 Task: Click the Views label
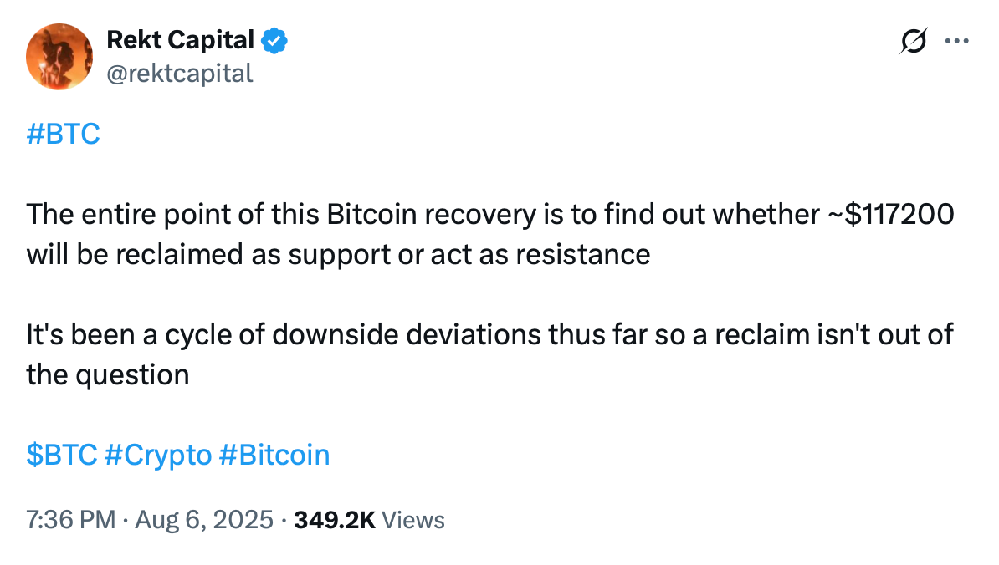pos(412,520)
